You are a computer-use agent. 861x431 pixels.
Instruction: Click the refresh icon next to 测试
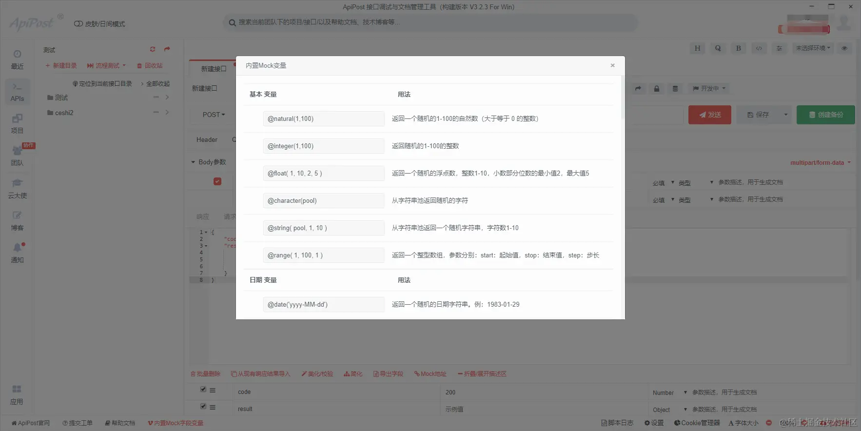coord(153,49)
